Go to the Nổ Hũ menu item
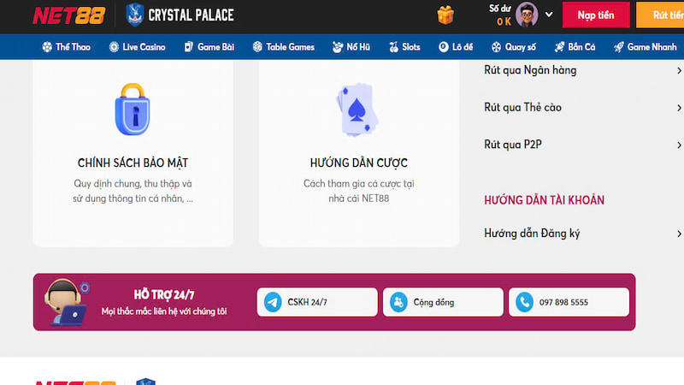 353,47
